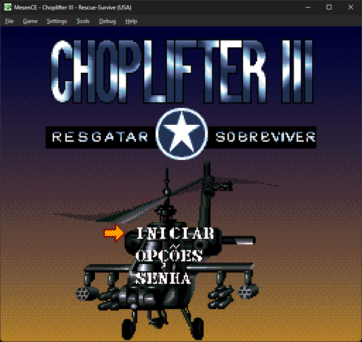
Task: Select INICIAR in the game menu
Action: click(175, 233)
